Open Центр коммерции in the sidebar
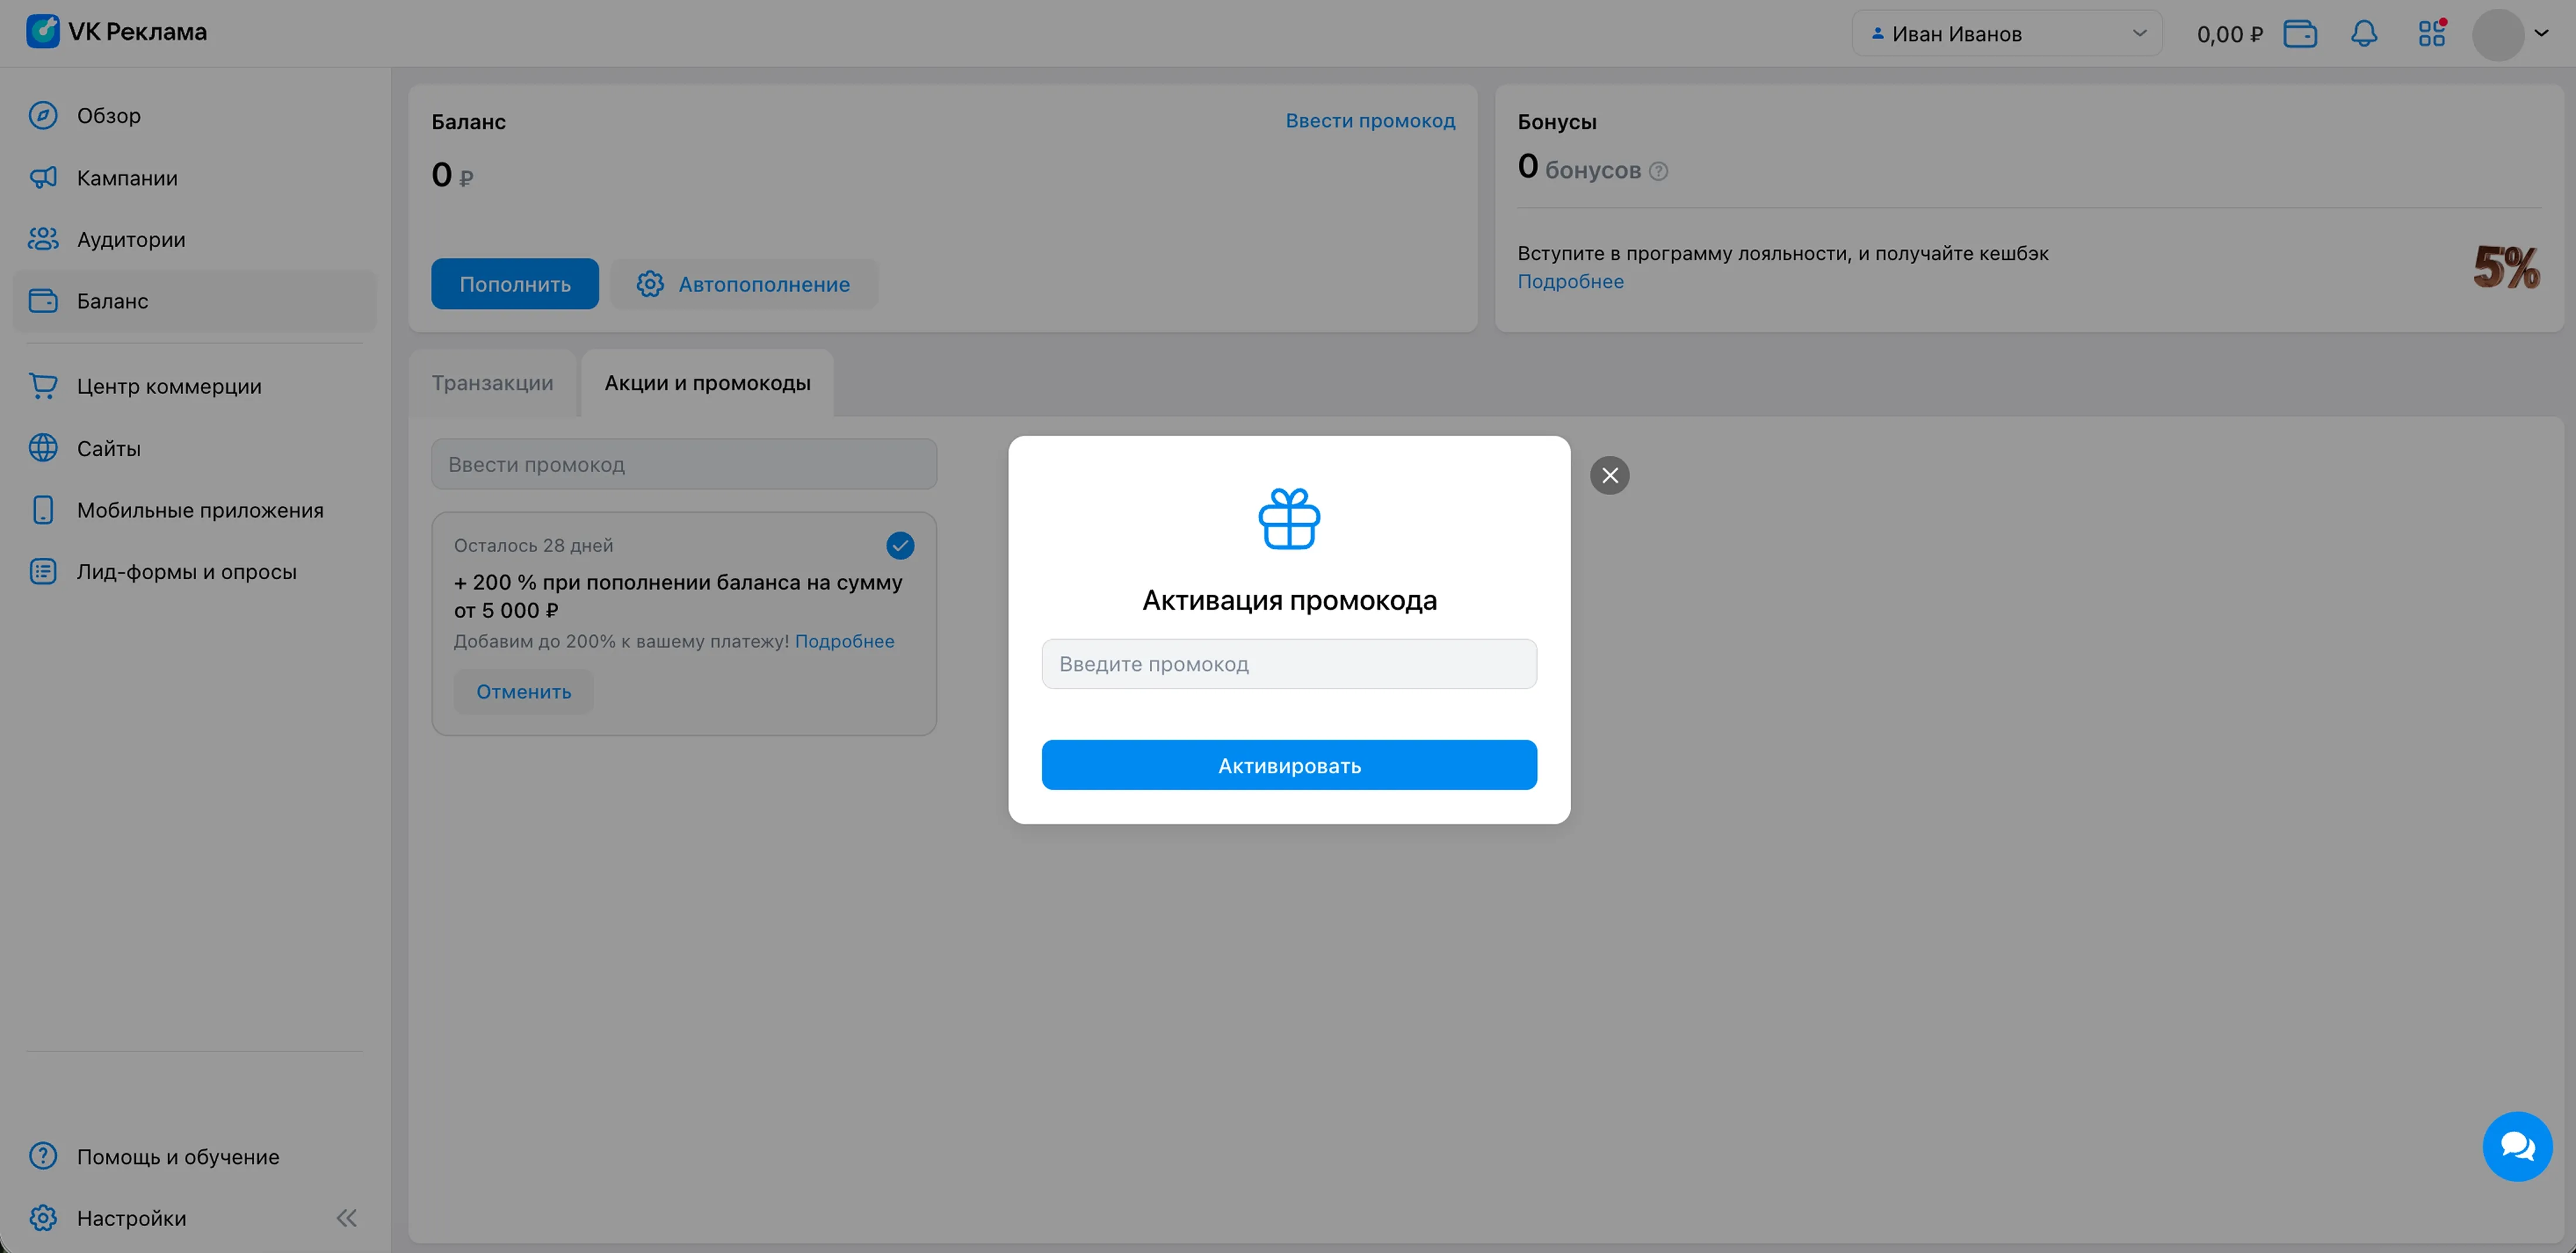Image resolution: width=2576 pixels, height=1253 pixels. pos(194,386)
